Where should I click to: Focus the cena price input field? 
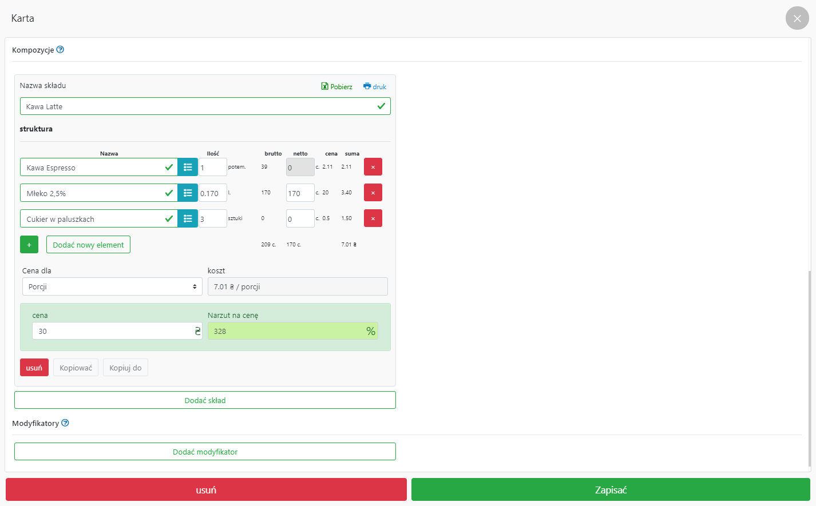[112, 331]
